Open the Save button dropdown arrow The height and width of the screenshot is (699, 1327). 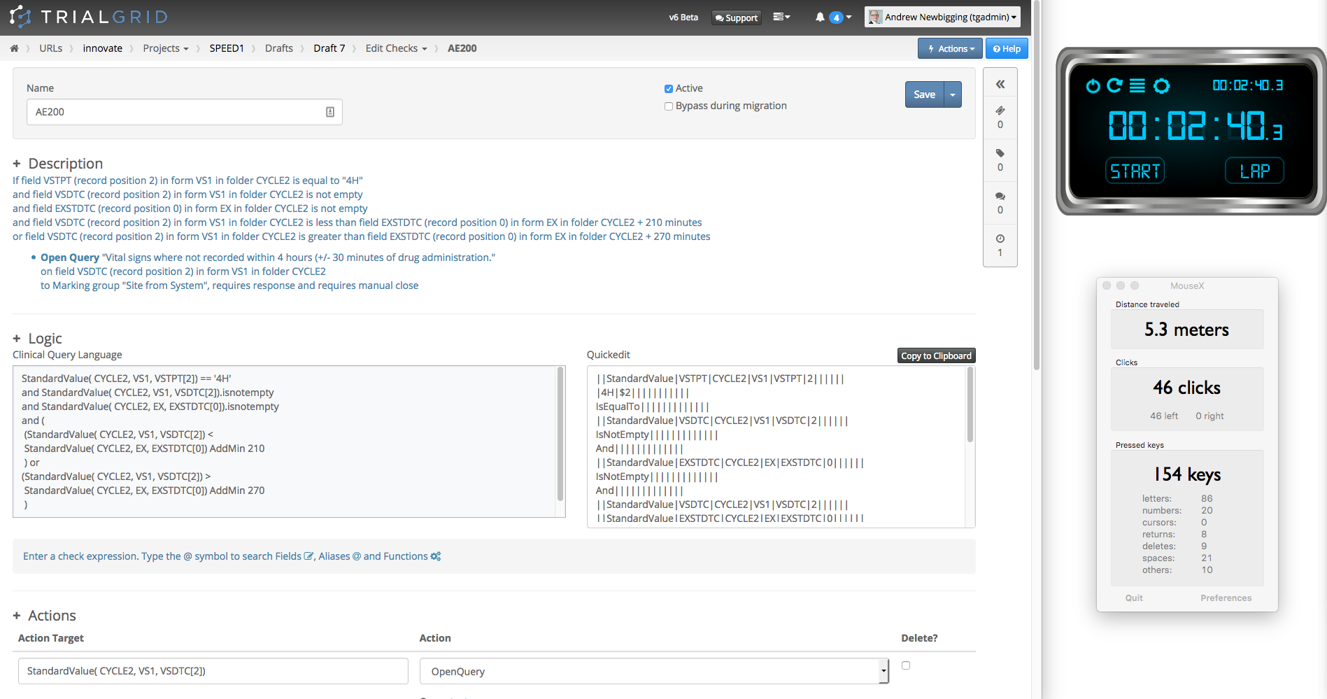[953, 94]
